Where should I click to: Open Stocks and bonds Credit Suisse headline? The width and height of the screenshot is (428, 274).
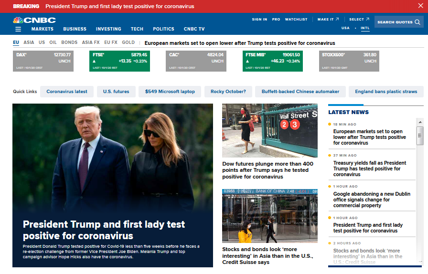268,256
